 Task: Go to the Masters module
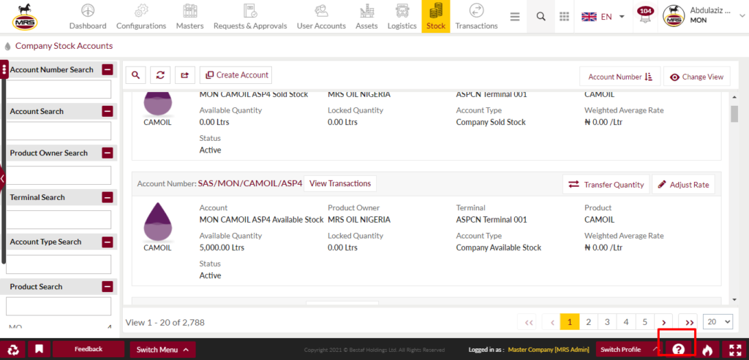tap(189, 17)
